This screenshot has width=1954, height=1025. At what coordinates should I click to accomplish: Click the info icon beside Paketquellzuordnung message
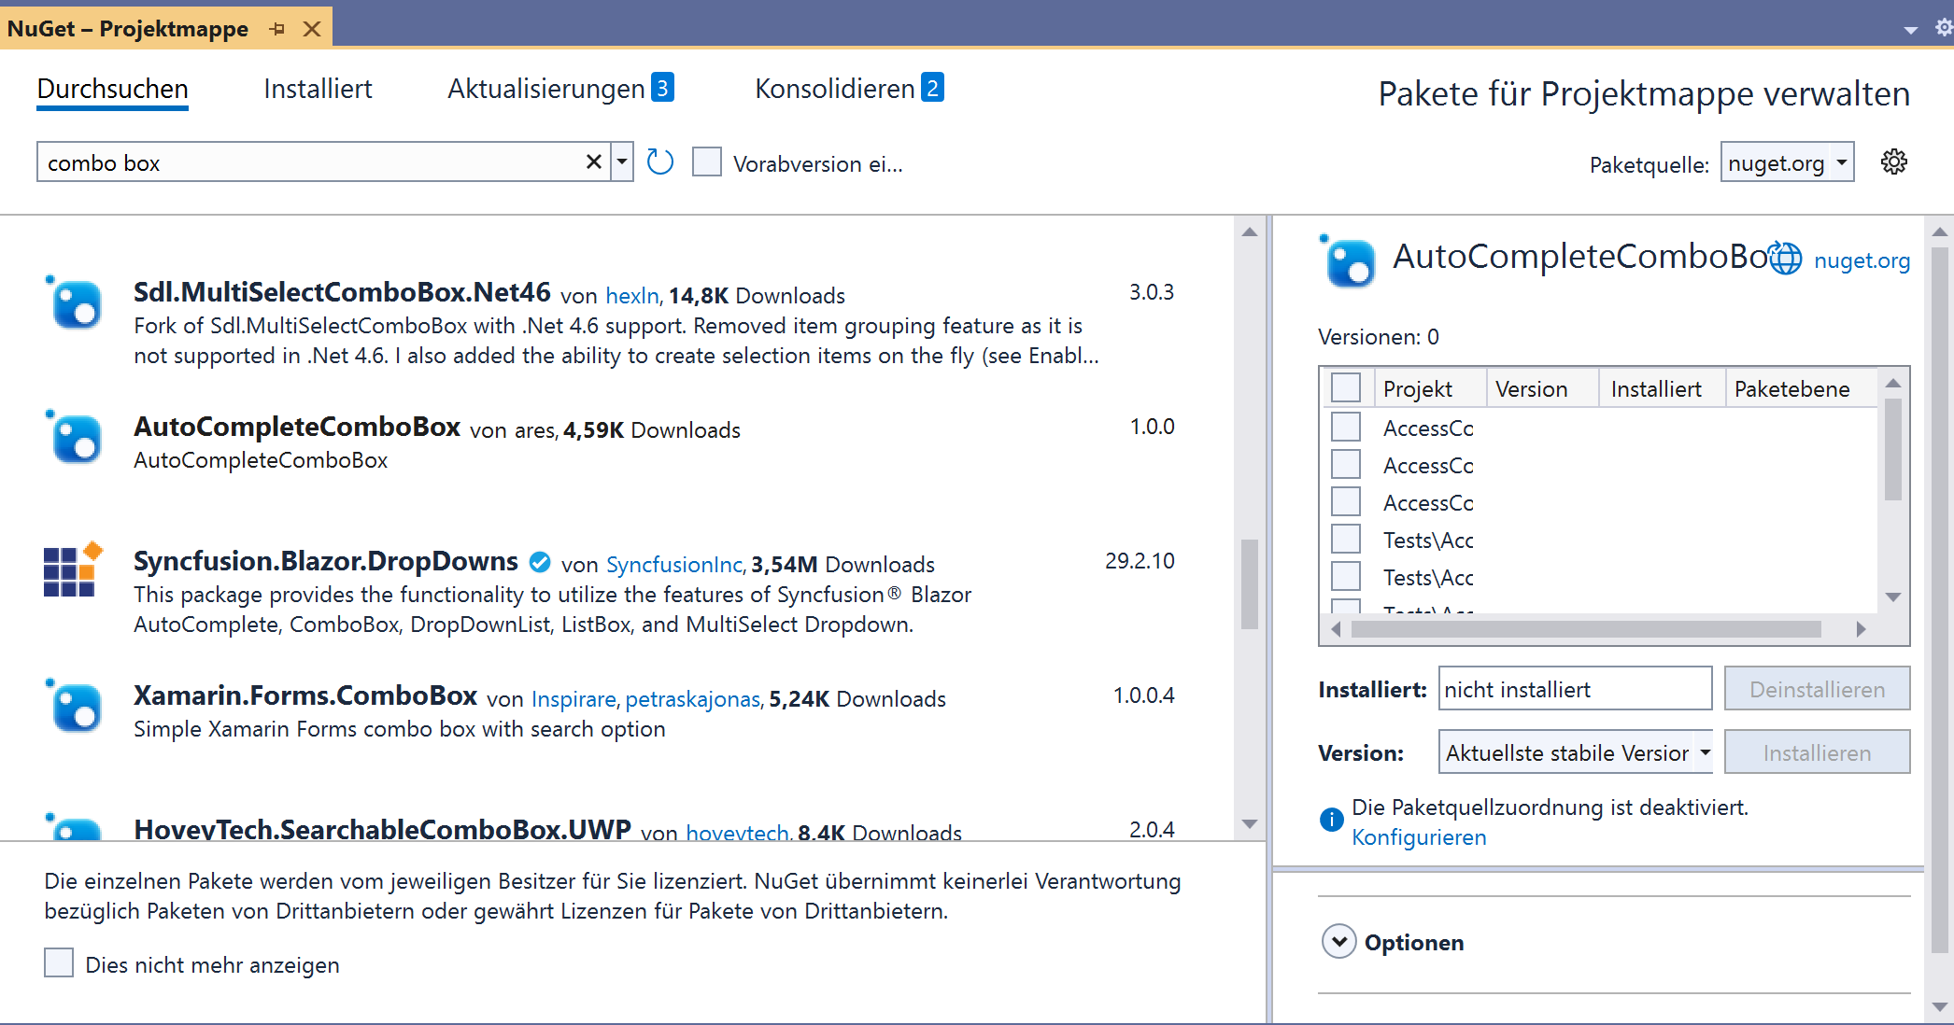coord(1331,820)
